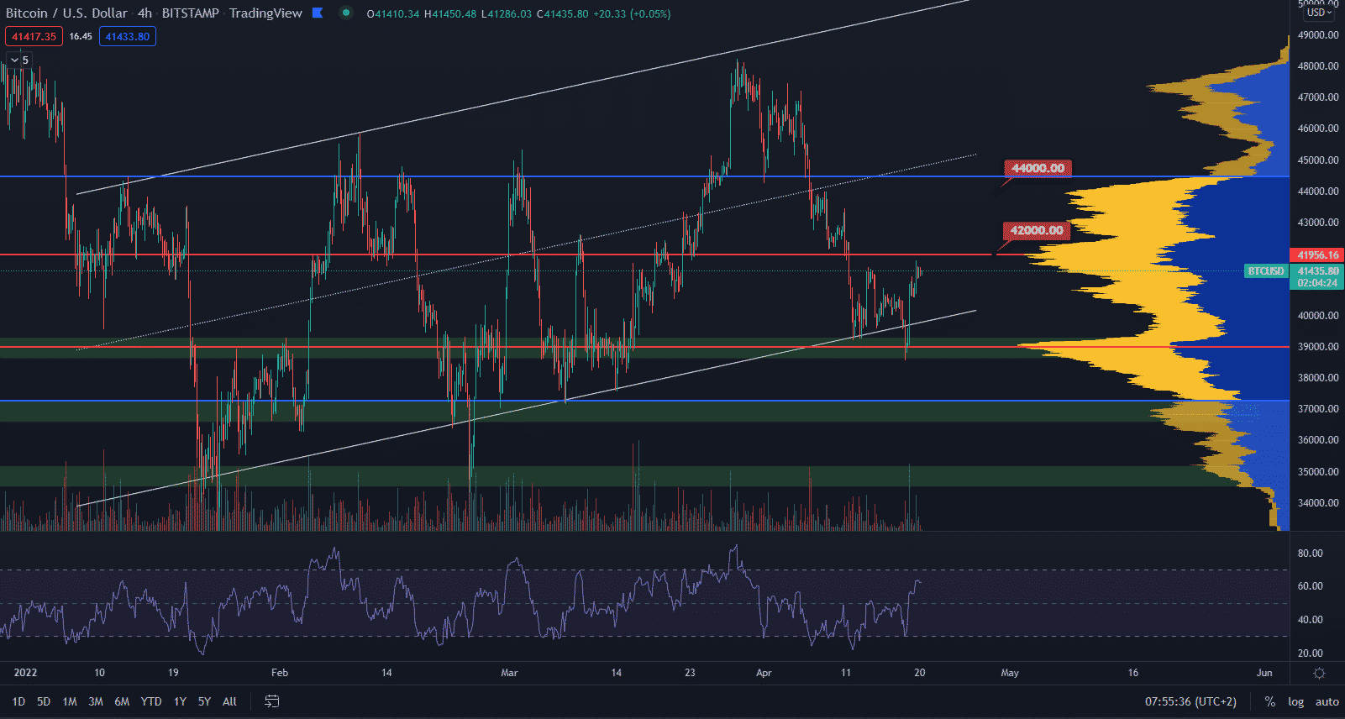1345x719 pixels.
Task: Toggle percent scale mode
Action: tap(1269, 701)
